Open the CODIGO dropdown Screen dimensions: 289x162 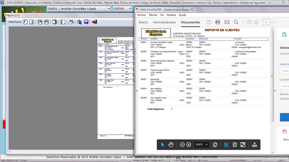tap(130, 9)
